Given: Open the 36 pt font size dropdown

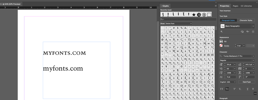Looking at the screenshot, I should click(x=234, y=65).
